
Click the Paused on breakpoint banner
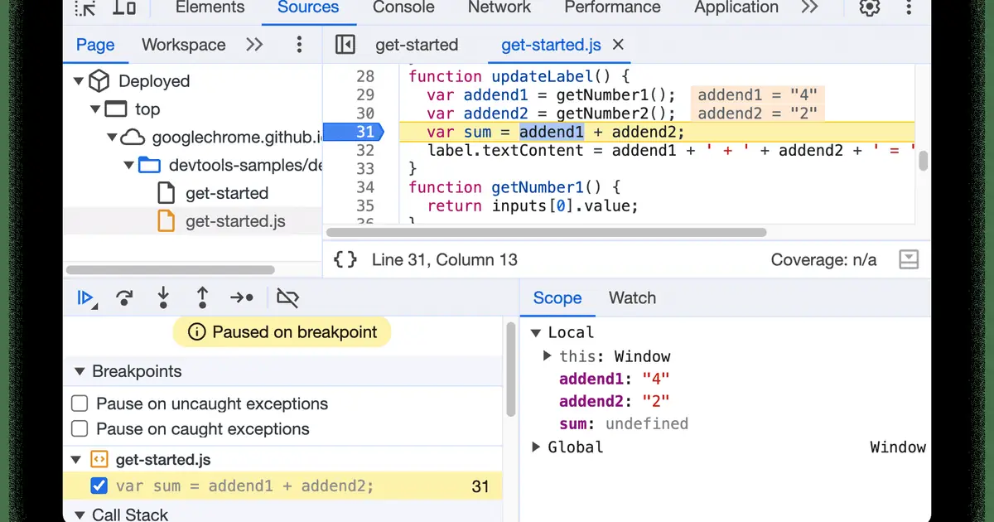click(x=282, y=332)
